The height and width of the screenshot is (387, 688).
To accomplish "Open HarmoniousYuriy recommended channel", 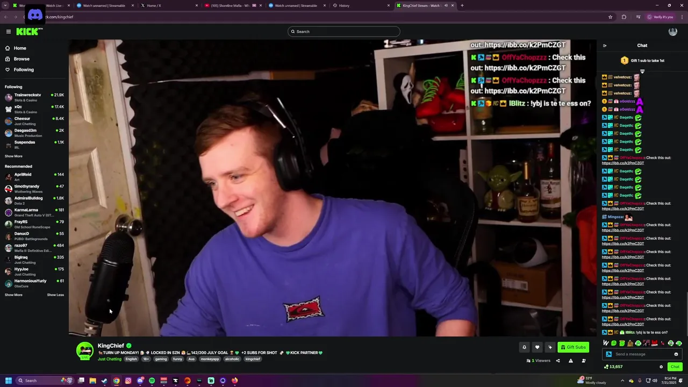I will pyautogui.click(x=34, y=283).
